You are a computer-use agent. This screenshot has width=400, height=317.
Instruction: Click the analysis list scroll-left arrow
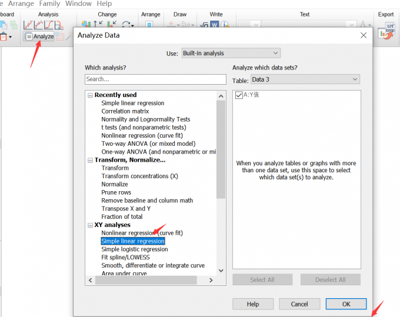[x=91, y=280]
